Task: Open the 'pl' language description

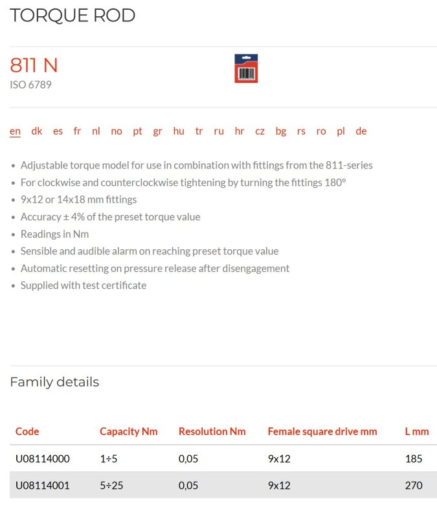Action: pos(341,131)
